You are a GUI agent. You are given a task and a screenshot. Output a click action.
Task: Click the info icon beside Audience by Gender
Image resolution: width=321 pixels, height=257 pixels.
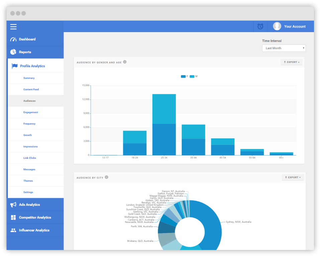[x=125, y=62]
